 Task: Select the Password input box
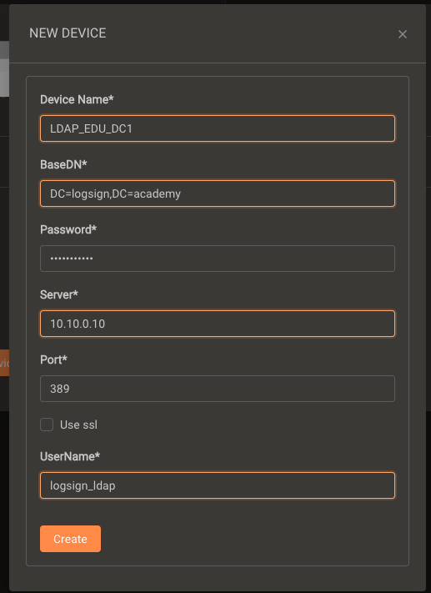coord(218,259)
